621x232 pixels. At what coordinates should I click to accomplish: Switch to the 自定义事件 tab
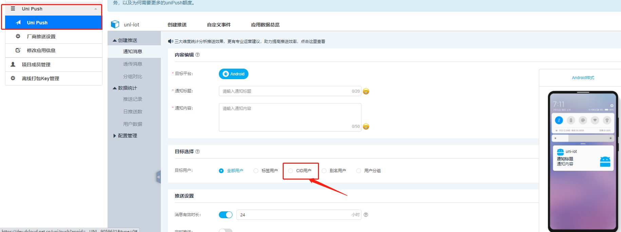(219, 25)
